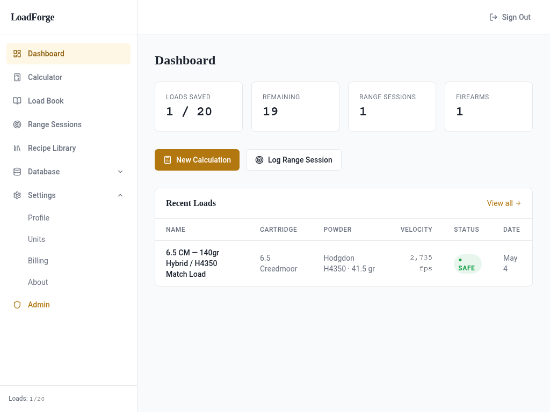Click the NAME column header
Image resolution: width=550 pixels, height=412 pixels.
(x=176, y=230)
